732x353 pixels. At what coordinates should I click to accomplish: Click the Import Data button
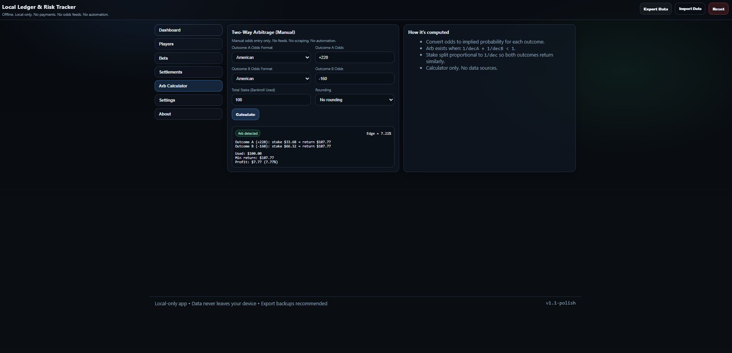click(x=690, y=9)
